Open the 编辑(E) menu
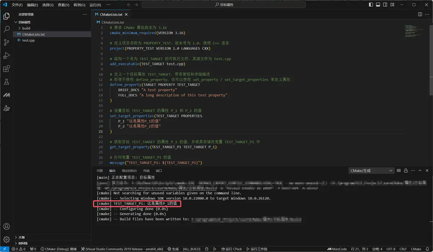433x252 pixels. coord(32,5)
